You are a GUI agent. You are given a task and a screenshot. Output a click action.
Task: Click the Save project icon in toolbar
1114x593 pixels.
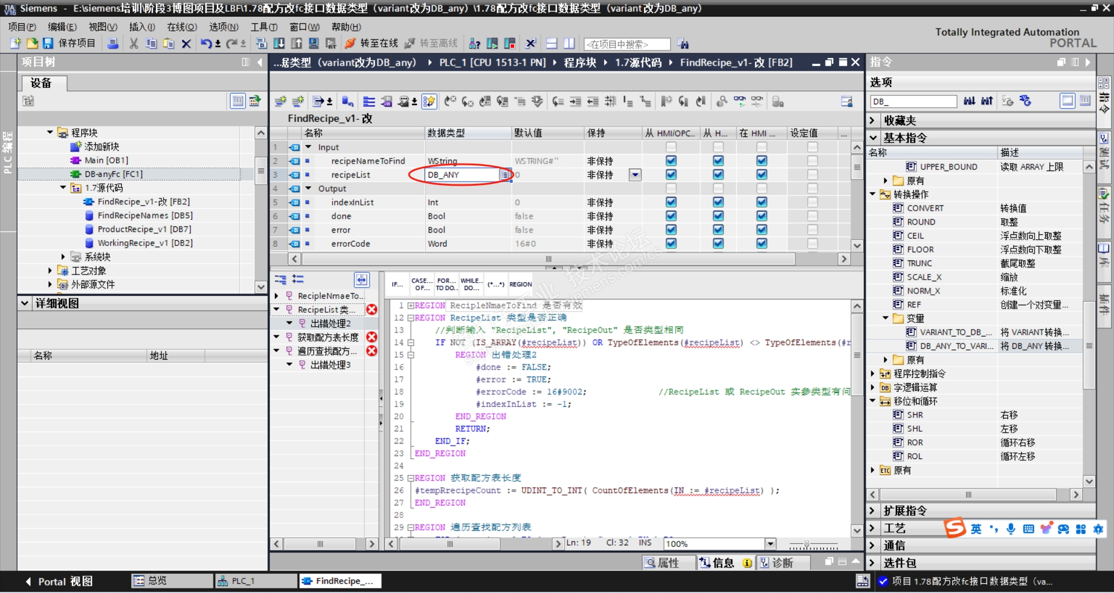(x=48, y=44)
